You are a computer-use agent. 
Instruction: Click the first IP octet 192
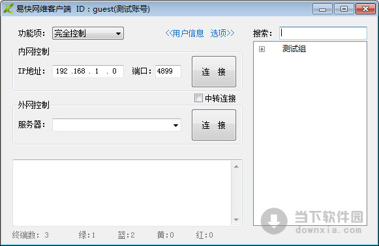pos(62,71)
